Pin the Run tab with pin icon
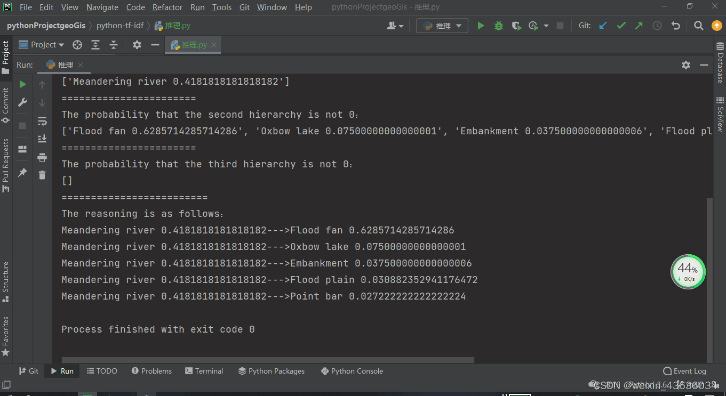 coord(22,173)
